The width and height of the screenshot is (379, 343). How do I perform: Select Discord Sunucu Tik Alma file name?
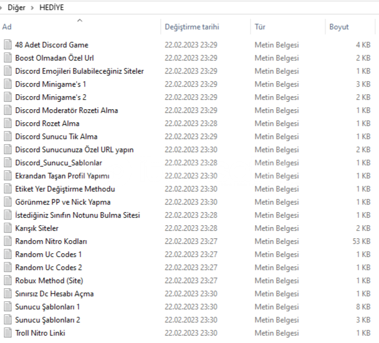[56, 137]
